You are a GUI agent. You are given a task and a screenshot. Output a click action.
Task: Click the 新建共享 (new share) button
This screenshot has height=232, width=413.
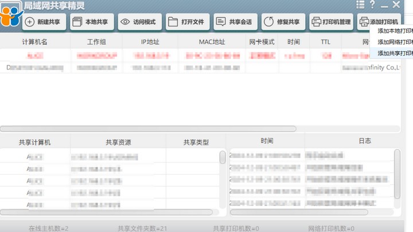click(45, 22)
